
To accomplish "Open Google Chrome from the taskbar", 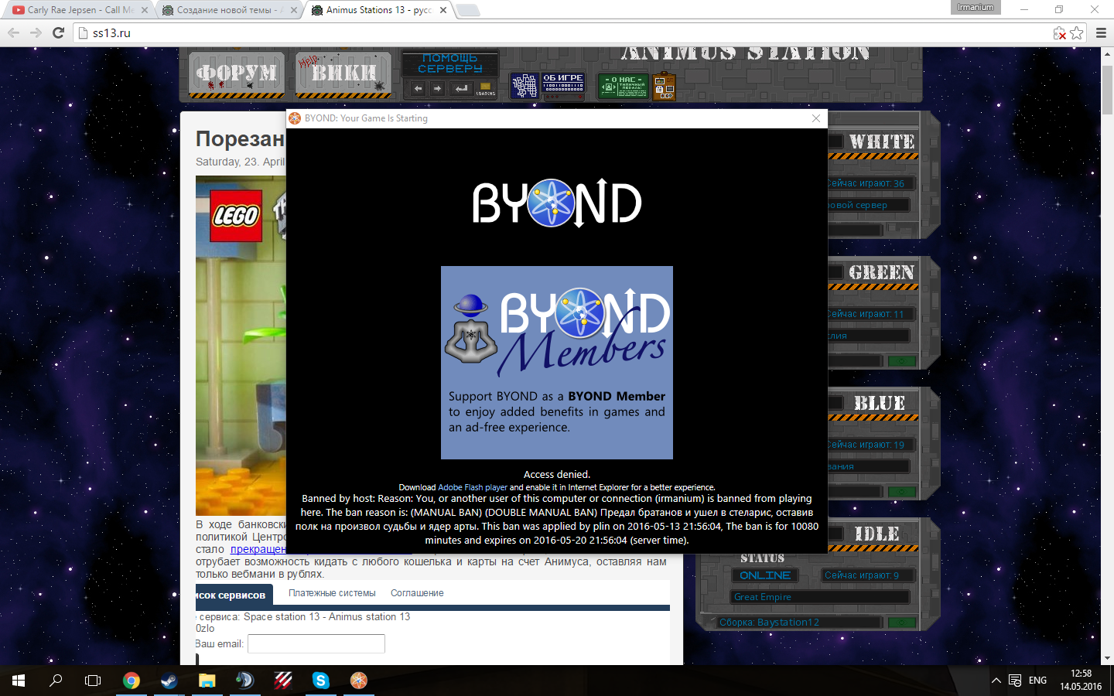I will point(132,681).
